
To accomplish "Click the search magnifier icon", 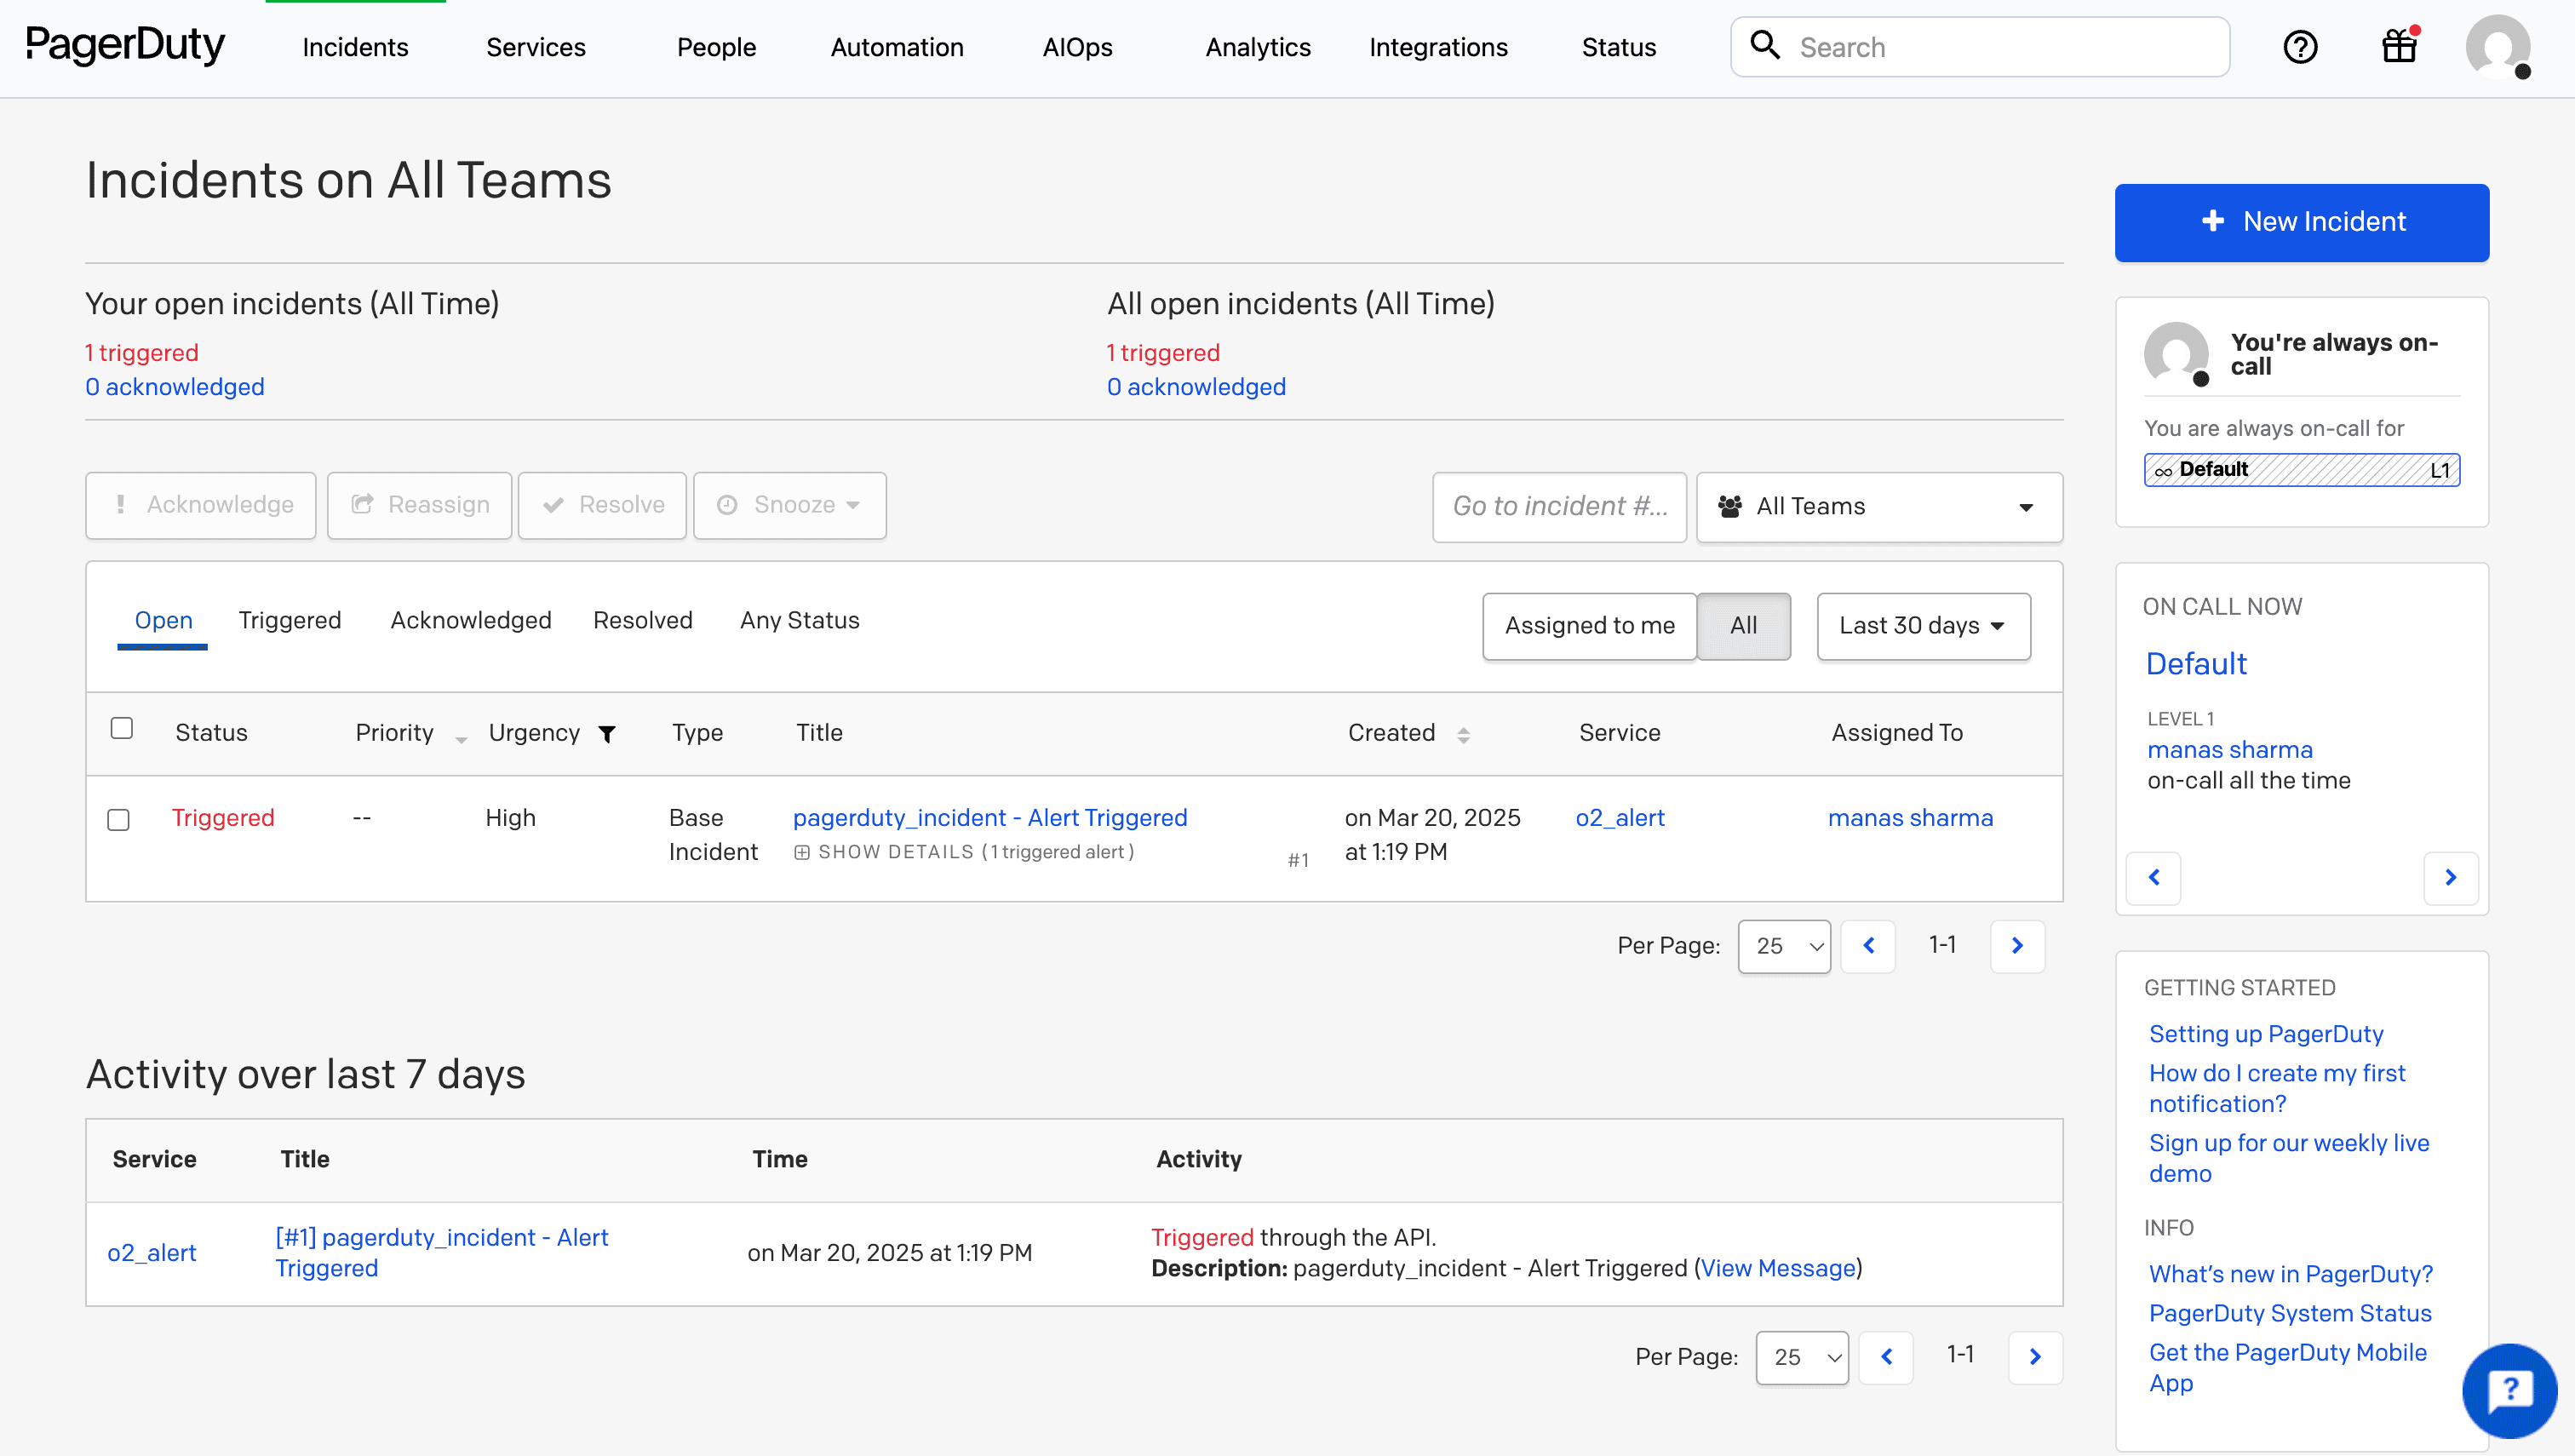I will 1765,46.
